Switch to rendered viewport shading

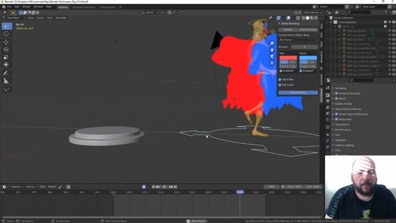tap(316, 18)
